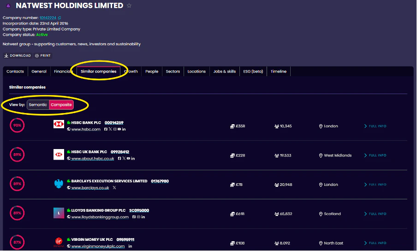The width and height of the screenshot is (417, 251).
Task: Click the LLOYDS BANKING GROUP PLC name
Action: [98, 210]
